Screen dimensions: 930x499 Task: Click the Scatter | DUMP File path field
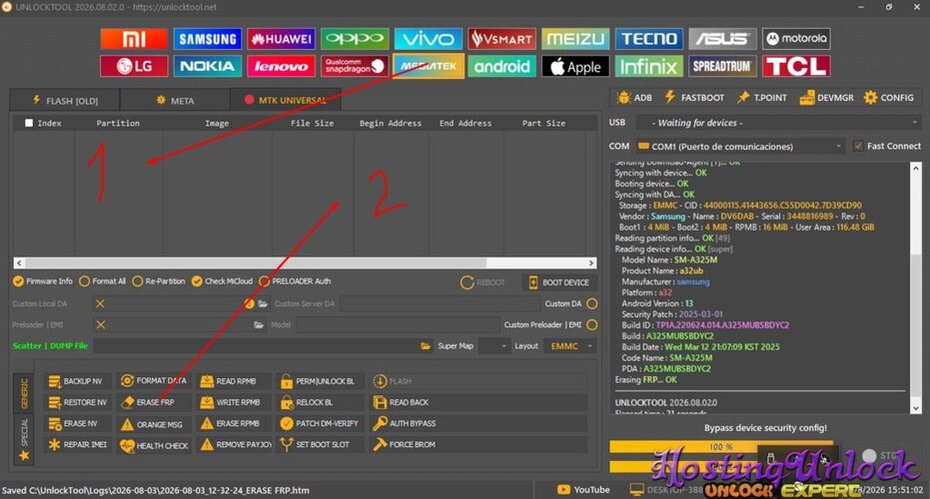(x=256, y=346)
